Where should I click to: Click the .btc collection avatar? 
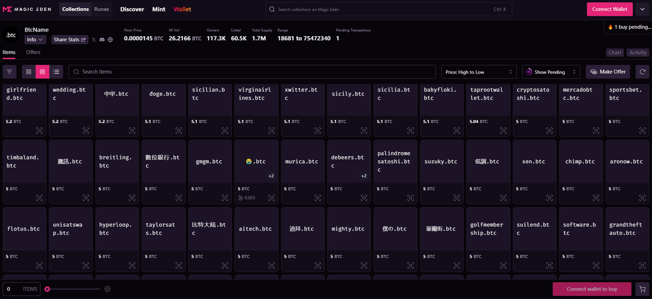pyautogui.click(x=11, y=35)
